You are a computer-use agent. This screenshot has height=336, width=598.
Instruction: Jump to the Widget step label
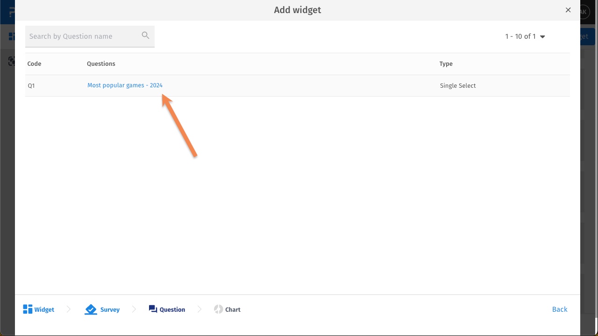point(44,310)
